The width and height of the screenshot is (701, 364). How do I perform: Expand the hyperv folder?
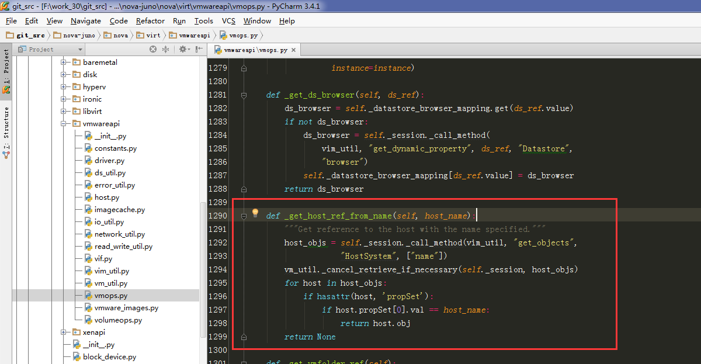click(64, 86)
